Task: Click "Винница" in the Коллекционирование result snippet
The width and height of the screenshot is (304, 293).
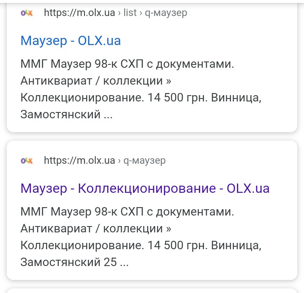Action: pyautogui.click(x=236, y=245)
